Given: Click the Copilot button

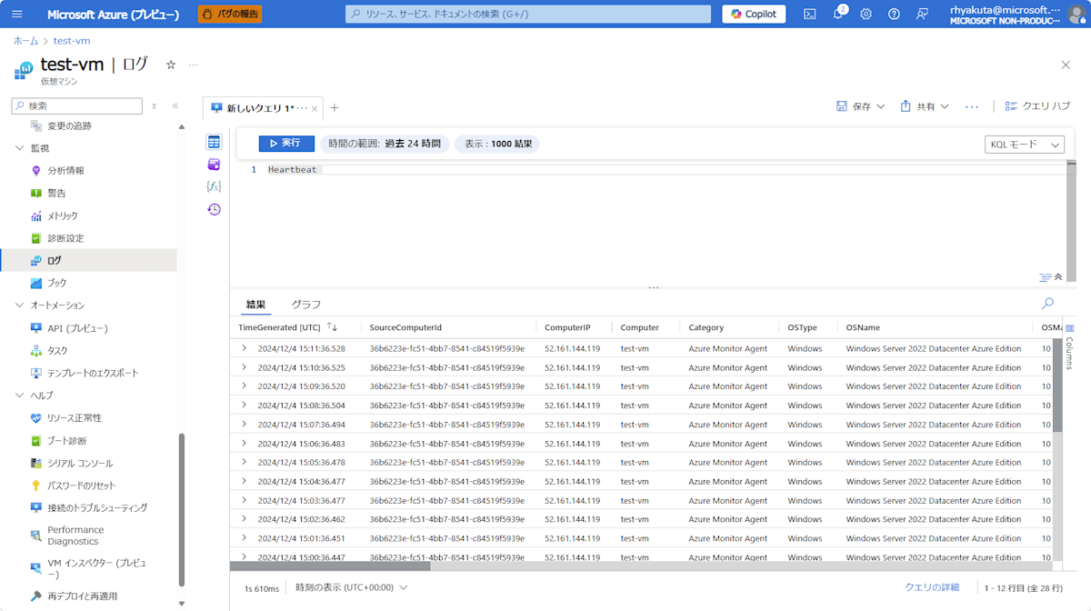Looking at the screenshot, I should click(x=754, y=14).
